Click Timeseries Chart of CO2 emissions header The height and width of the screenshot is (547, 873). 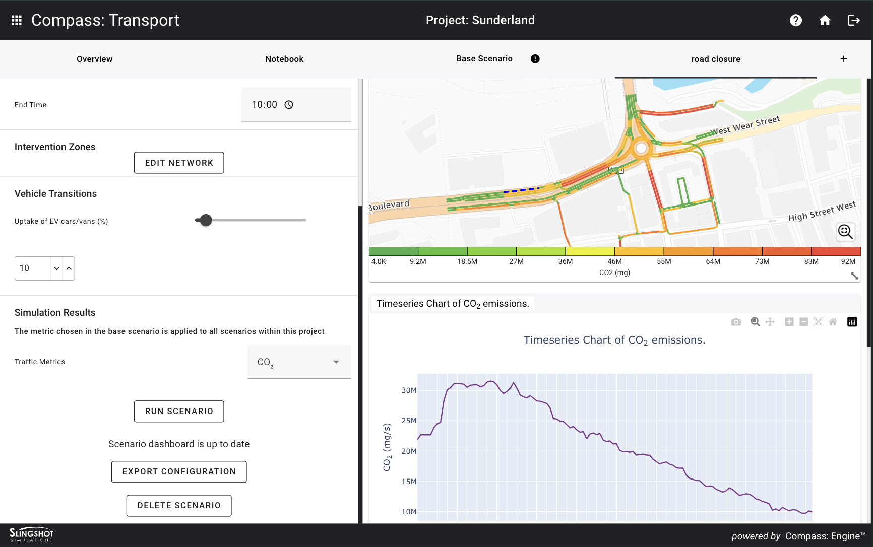pyautogui.click(x=453, y=304)
